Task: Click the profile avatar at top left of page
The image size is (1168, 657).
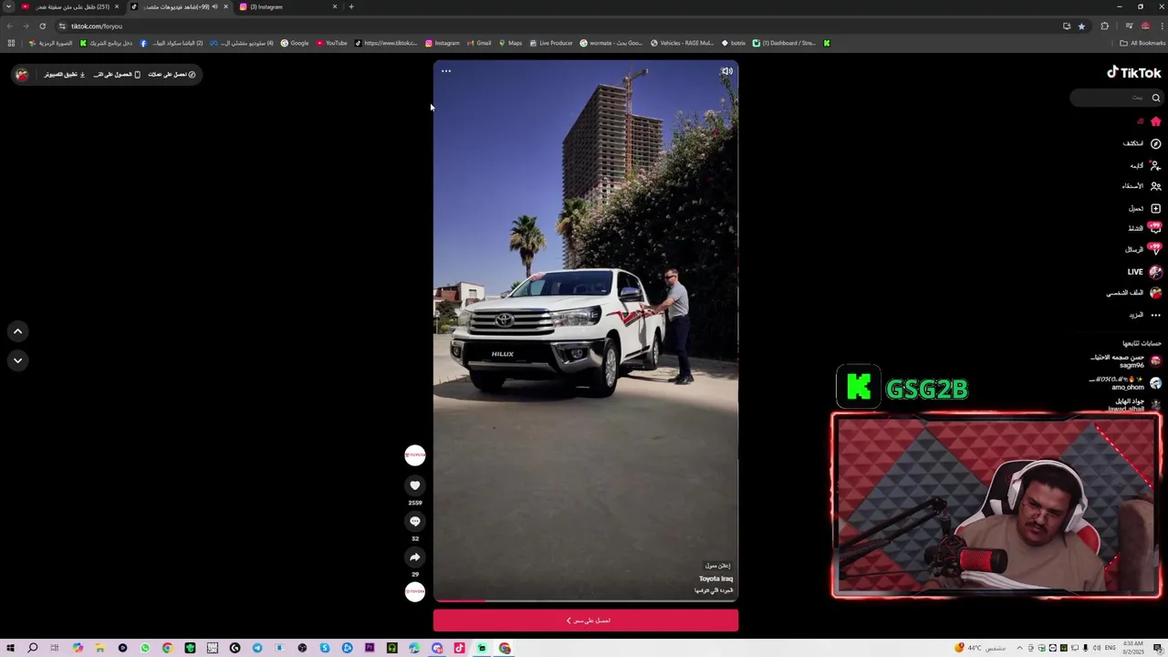Action: [x=22, y=75]
